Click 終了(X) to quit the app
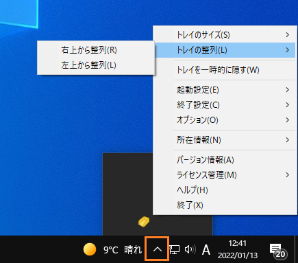This screenshot has height=263, width=298. coord(225,205)
